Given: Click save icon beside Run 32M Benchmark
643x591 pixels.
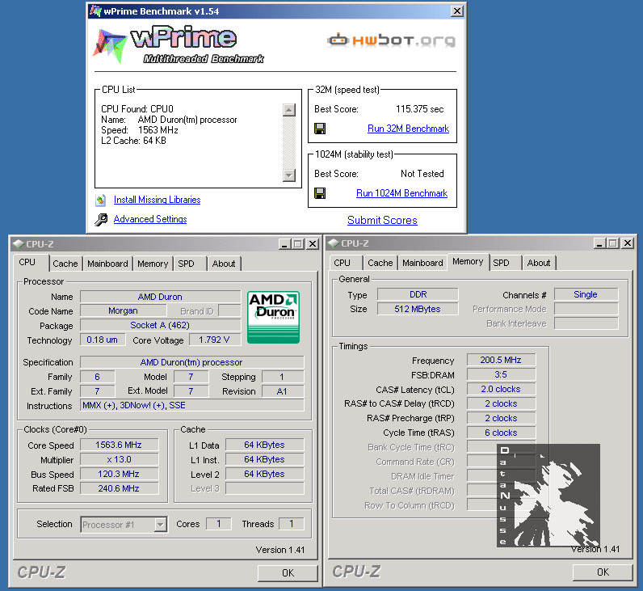Looking at the screenshot, I should click(x=320, y=129).
